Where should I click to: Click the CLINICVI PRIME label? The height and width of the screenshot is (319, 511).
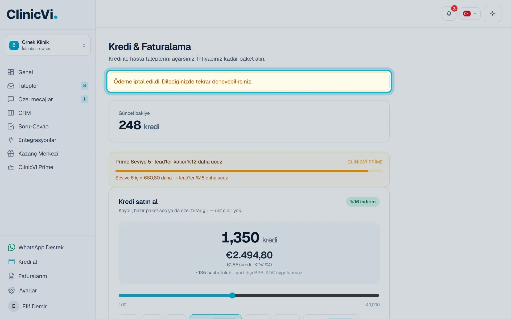(x=365, y=162)
